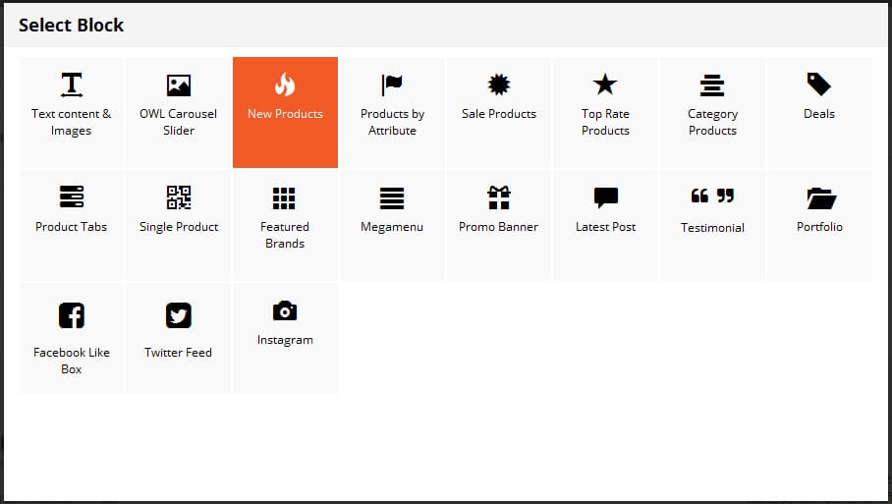The width and height of the screenshot is (892, 504).
Task: Choose the Top Rate Products star icon
Action: pyautogui.click(x=605, y=84)
